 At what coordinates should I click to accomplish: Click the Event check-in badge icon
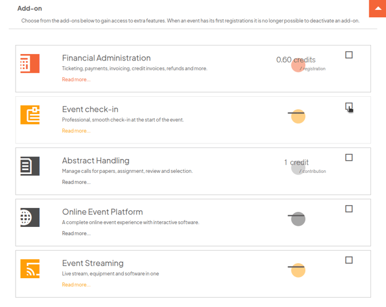click(30, 115)
